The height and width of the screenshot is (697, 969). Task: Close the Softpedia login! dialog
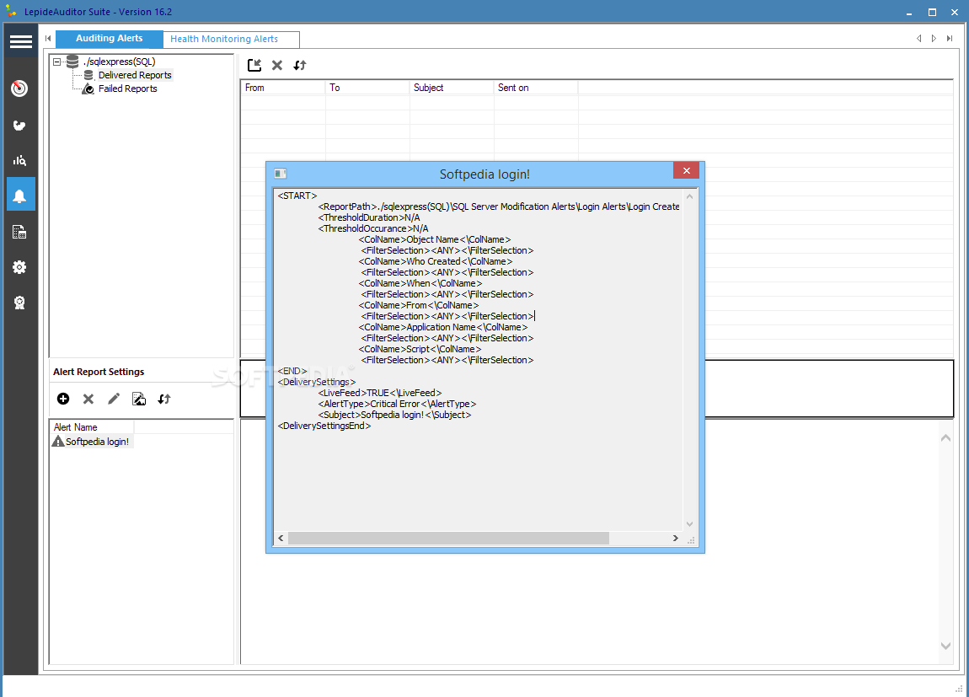[686, 170]
